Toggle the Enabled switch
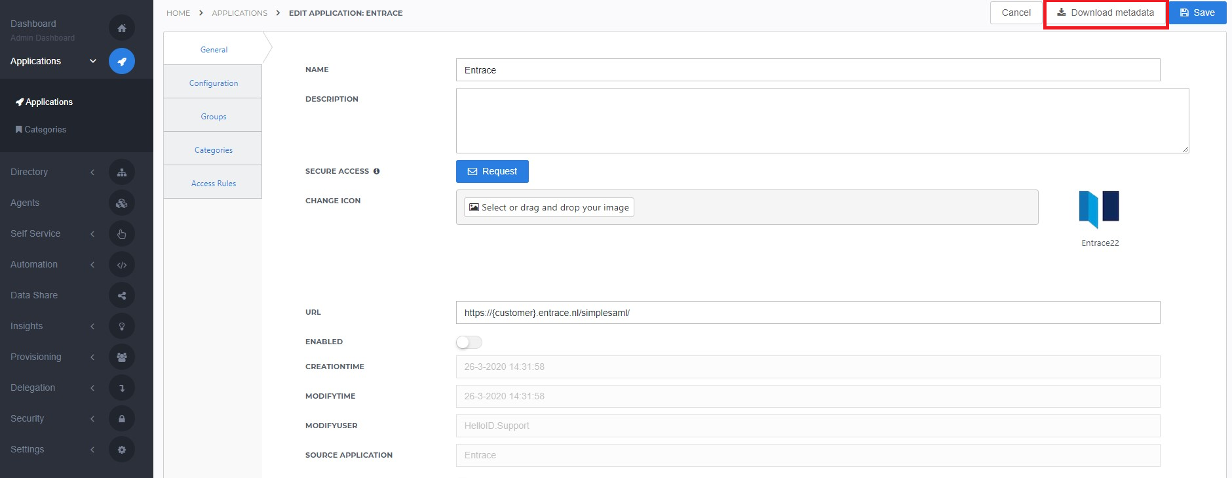1232x478 pixels. coord(469,342)
